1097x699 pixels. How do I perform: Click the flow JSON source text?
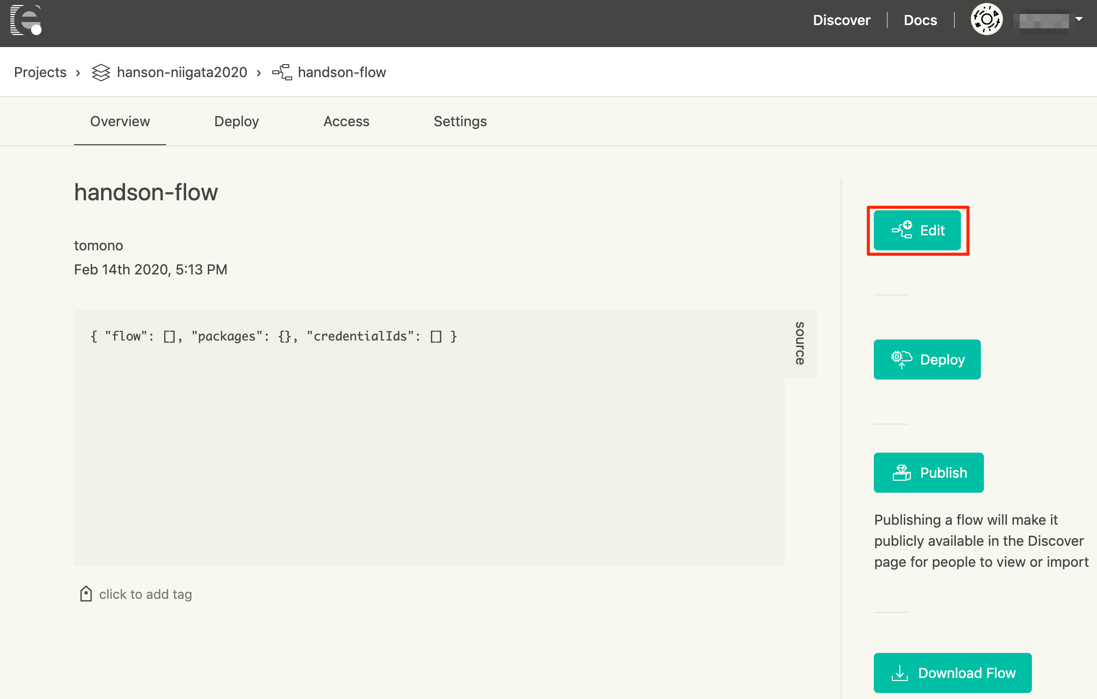(x=273, y=336)
